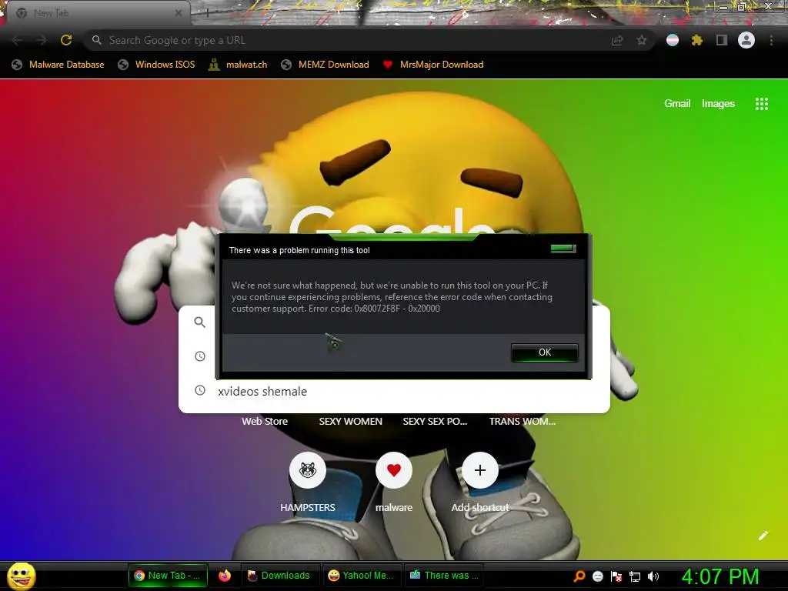
Task: Open the Gmail link
Action: pyautogui.click(x=677, y=104)
